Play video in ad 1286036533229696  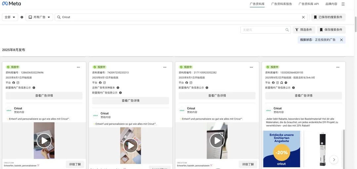coord(44,141)
